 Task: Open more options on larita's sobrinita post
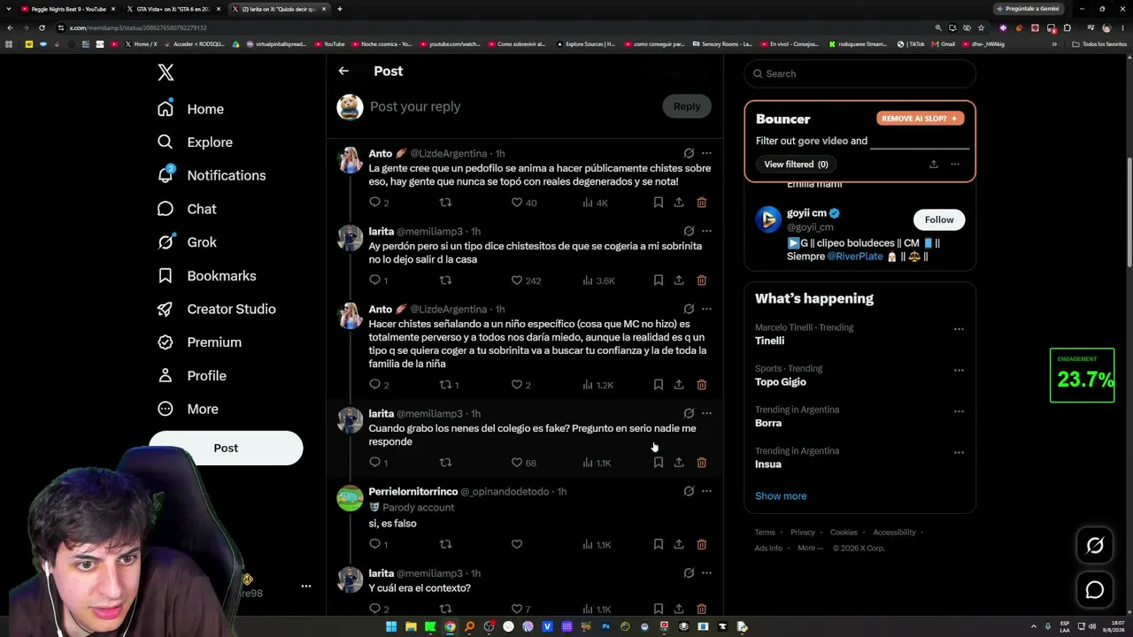tap(706, 231)
